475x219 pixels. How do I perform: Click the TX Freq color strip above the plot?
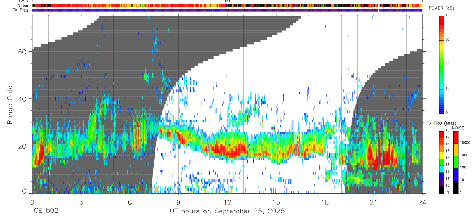pyautogui.click(x=227, y=10)
